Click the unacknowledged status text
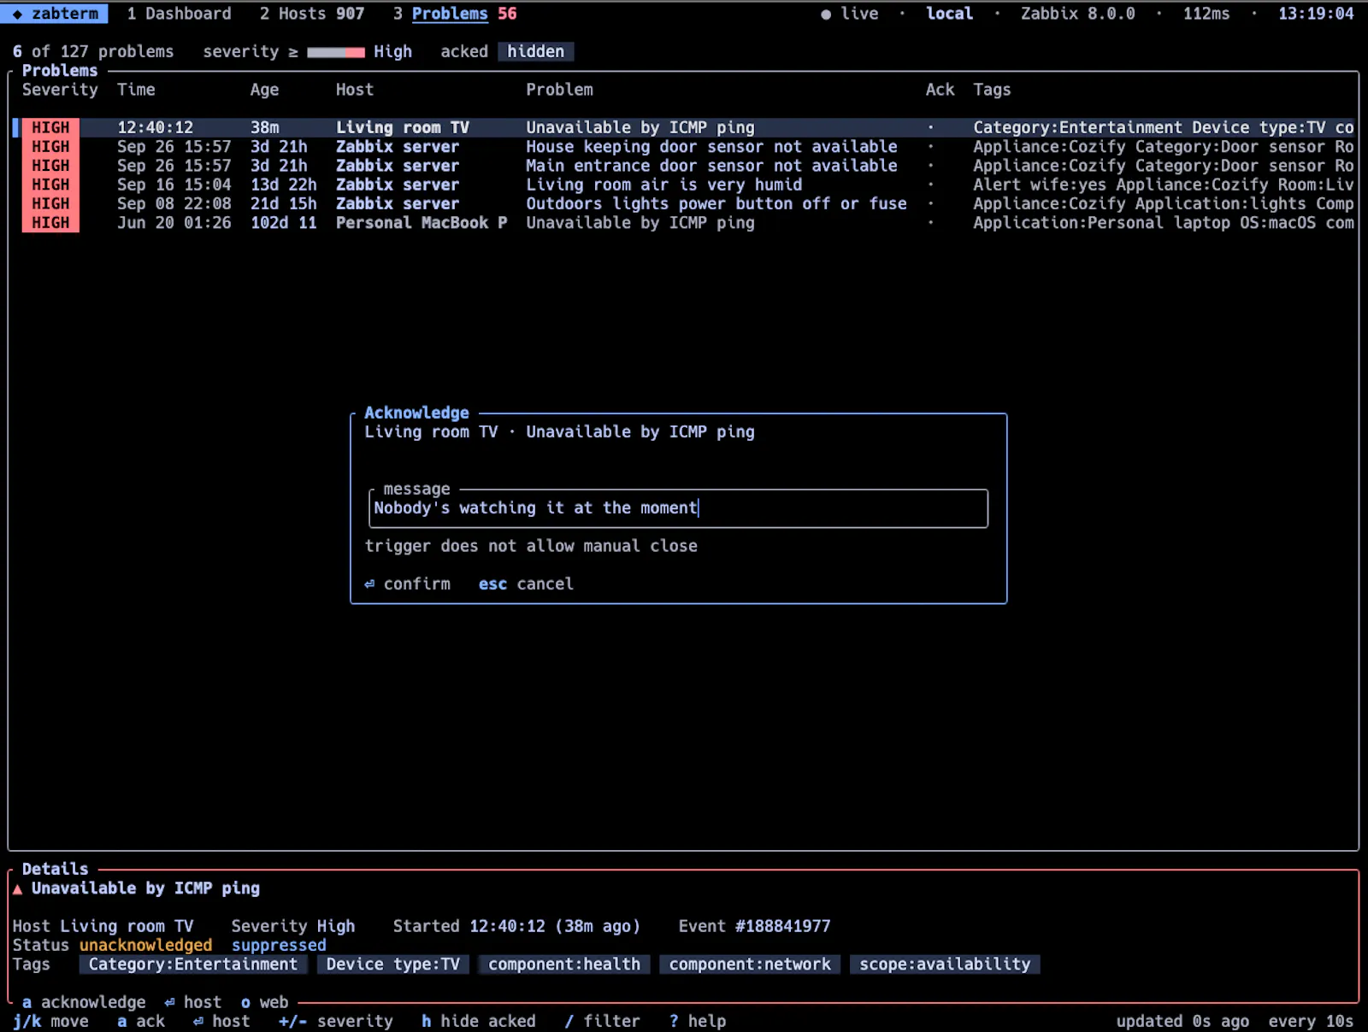Viewport: 1368px width, 1032px height. pyautogui.click(x=145, y=945)
